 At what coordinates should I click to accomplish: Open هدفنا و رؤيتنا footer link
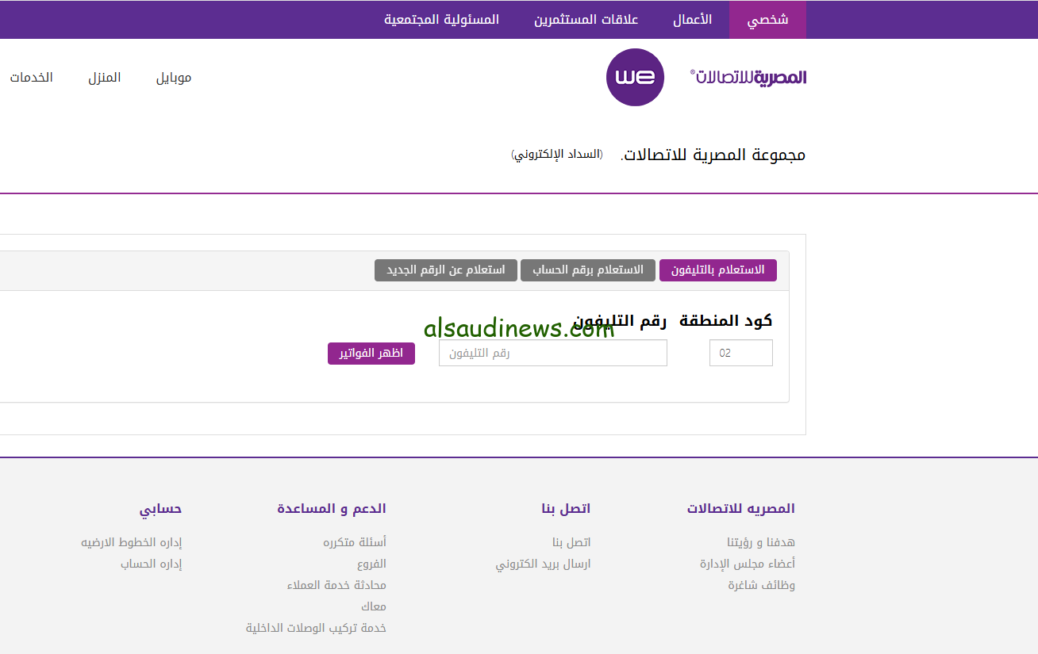coord(761,542)
